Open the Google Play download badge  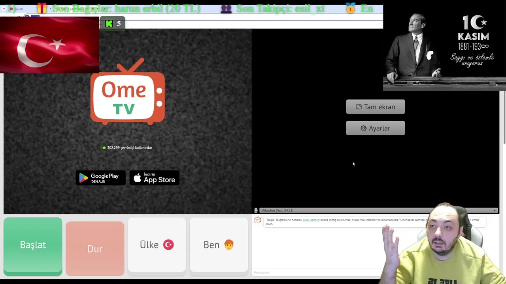100,178
